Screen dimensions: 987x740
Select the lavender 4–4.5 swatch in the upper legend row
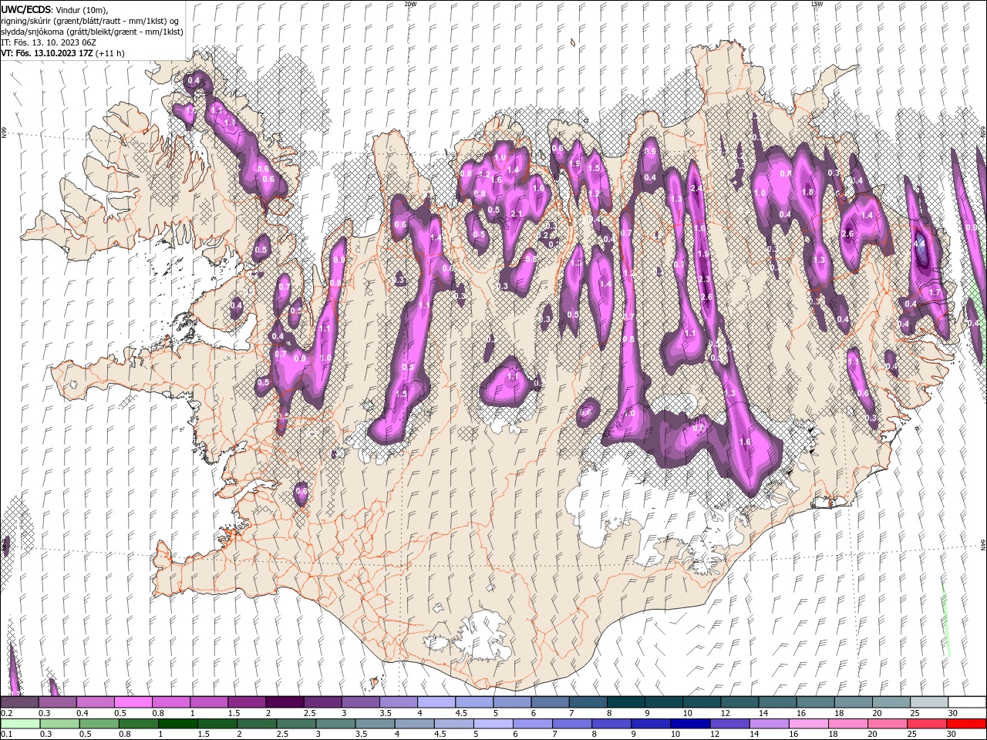436,702
